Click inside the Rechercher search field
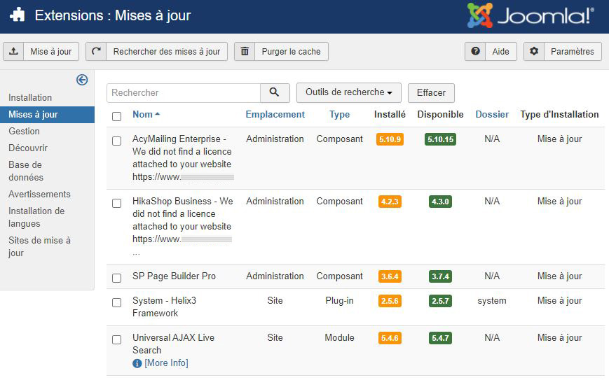609x380 pixels. coord(184,92)
